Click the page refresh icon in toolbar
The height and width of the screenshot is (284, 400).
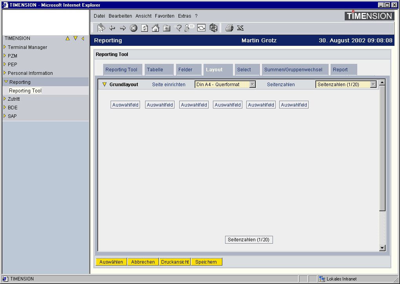[x=144, y=28]
